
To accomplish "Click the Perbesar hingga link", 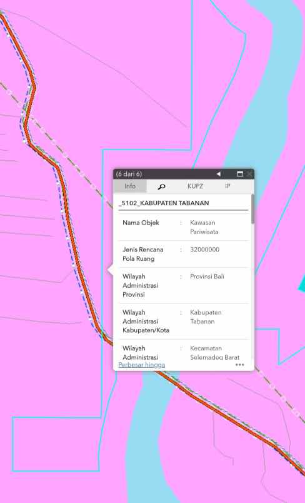I will point(142,365).
